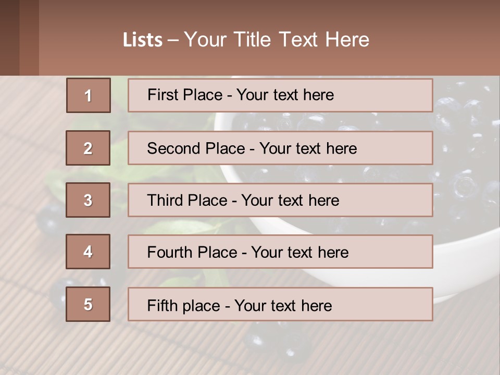Click the Fifth place text box
This screenshot has width=500, height=375.
(x=280, y=305)
